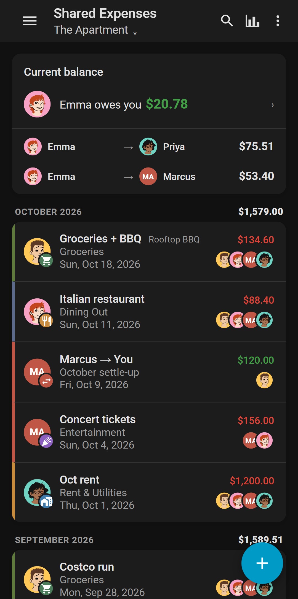Tap the search magnifier icon

(x=227, y=21)
